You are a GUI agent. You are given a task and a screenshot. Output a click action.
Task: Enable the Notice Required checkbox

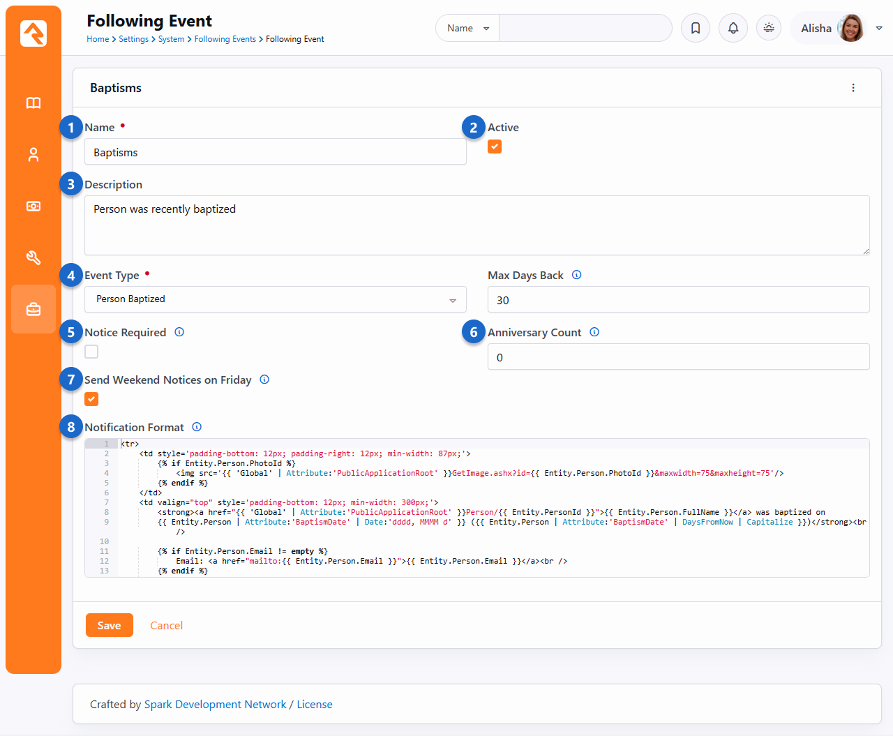[x=91, y=352]
